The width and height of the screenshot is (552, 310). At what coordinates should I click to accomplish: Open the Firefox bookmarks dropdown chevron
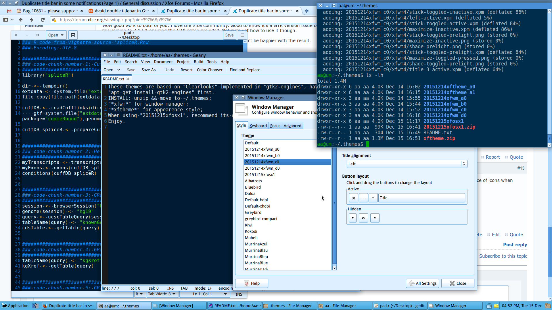(x=12, y=20)
